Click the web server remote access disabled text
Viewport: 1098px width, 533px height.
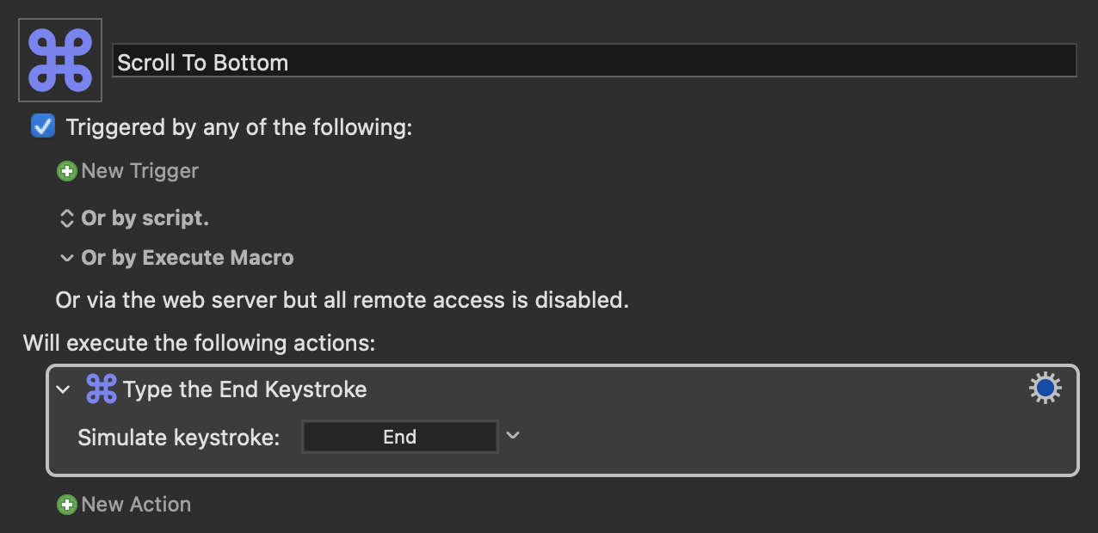pyautogui.click(x=342, y=300)
